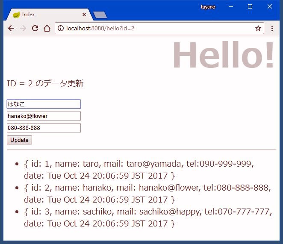This screenshot has width=283, height=244.
Task: Open a new tab beside Index
Action: (x=100, y=15)
